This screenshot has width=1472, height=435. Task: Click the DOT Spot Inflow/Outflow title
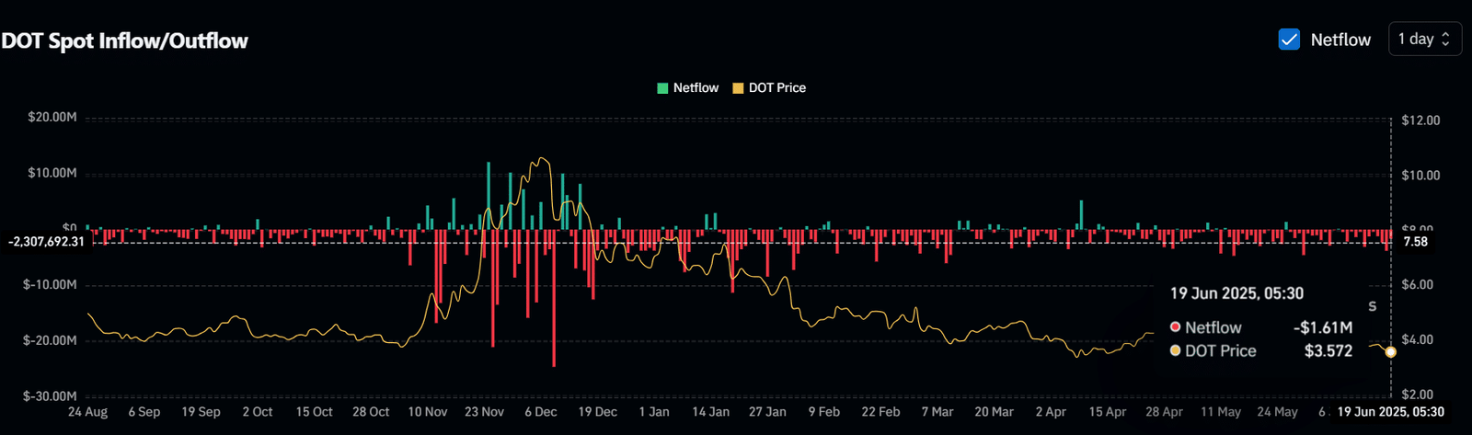pyautogui.click(x=124, y=41)
